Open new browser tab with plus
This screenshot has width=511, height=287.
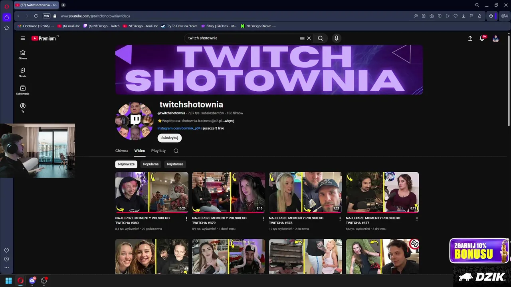(63, 5)
